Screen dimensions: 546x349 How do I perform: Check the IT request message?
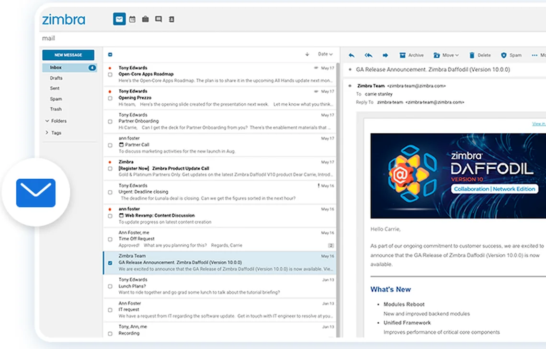pyautogui.click(x=110, y=310)
